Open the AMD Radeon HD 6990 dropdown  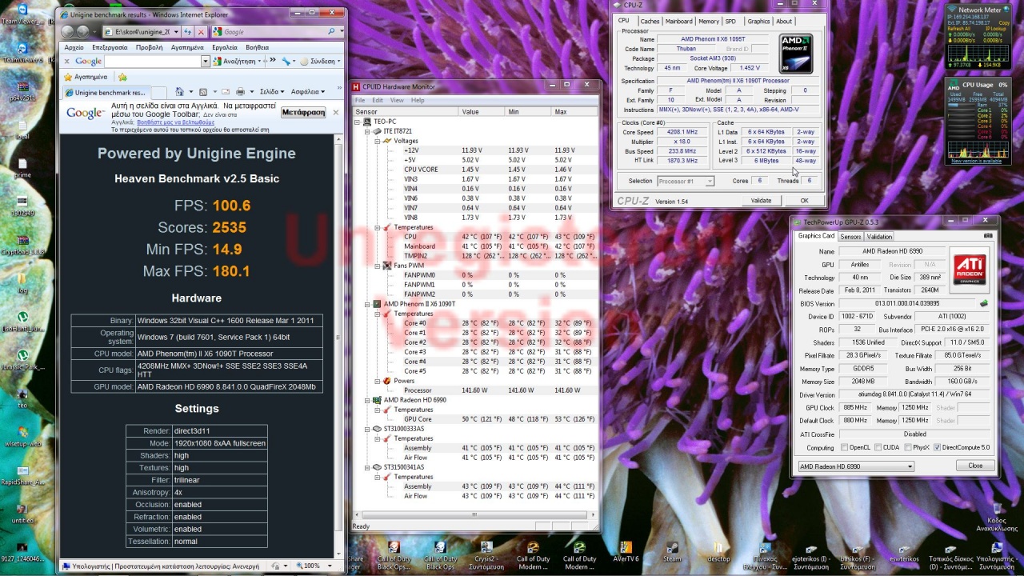coord(855,466)
